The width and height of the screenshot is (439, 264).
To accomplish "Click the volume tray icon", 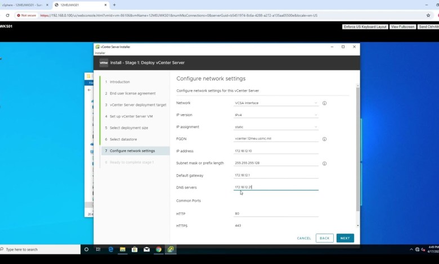I will pyautogui.click(x=423, y=249).
